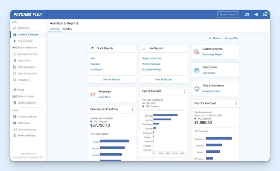Open Hiring & Turnover live report
The width and height of the screenshot is (280, 171).
point(151,64)
